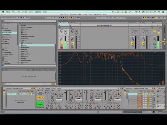This screenshot has height=125, width=167.
Task: Toggle return A Reverb activator button
Action: 132,43
